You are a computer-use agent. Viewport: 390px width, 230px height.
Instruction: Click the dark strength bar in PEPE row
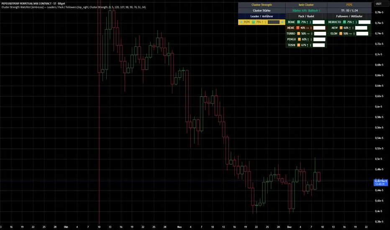coord(273,22)
